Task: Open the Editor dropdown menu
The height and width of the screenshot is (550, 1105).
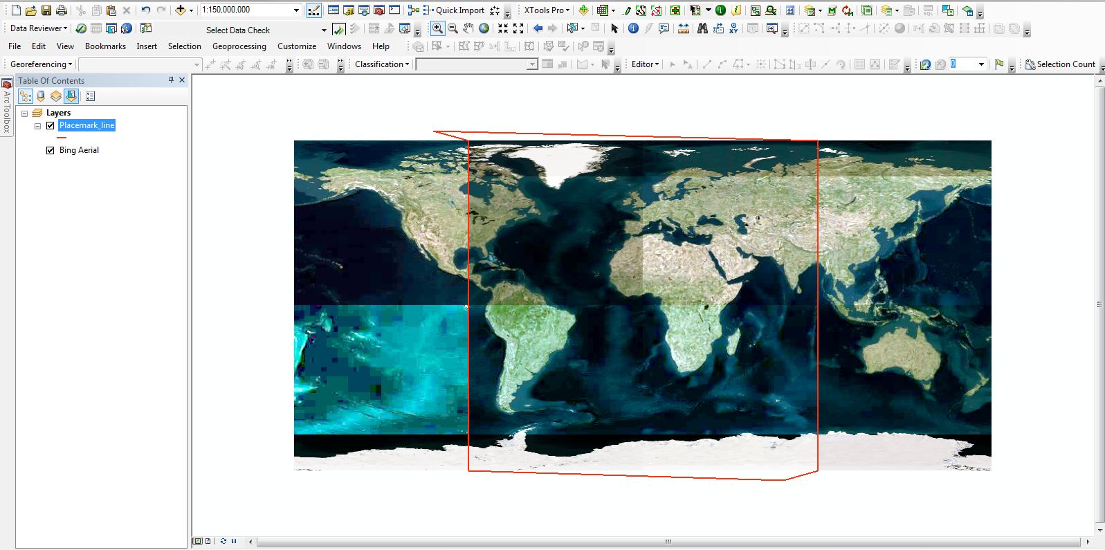Action: pos(645,64)
